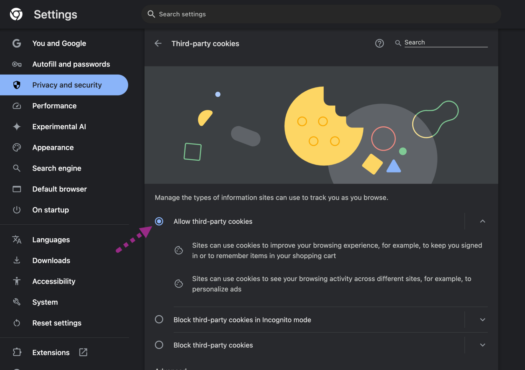Click the Downloads arrow icon

click(x=17, y=260)
